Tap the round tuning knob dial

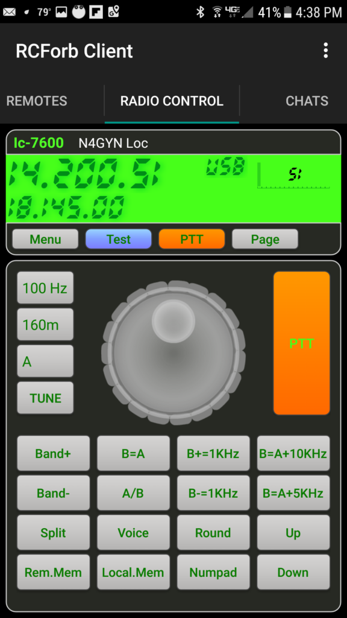(173, 352)
